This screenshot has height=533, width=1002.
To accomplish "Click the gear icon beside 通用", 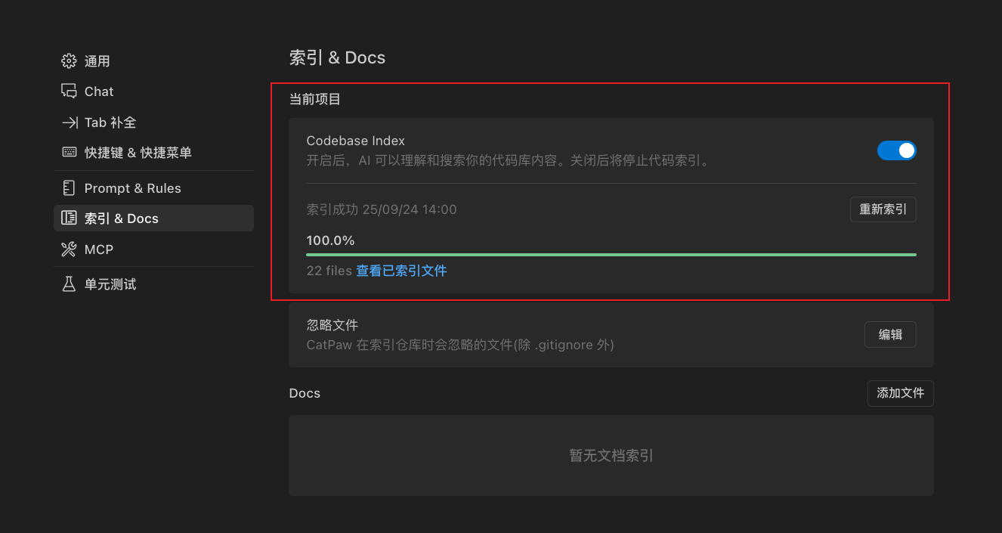I will click(69, 60).
